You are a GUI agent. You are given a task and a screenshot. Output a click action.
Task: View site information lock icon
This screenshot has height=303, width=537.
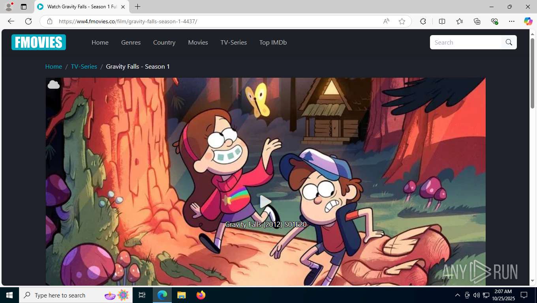[50, 21]
